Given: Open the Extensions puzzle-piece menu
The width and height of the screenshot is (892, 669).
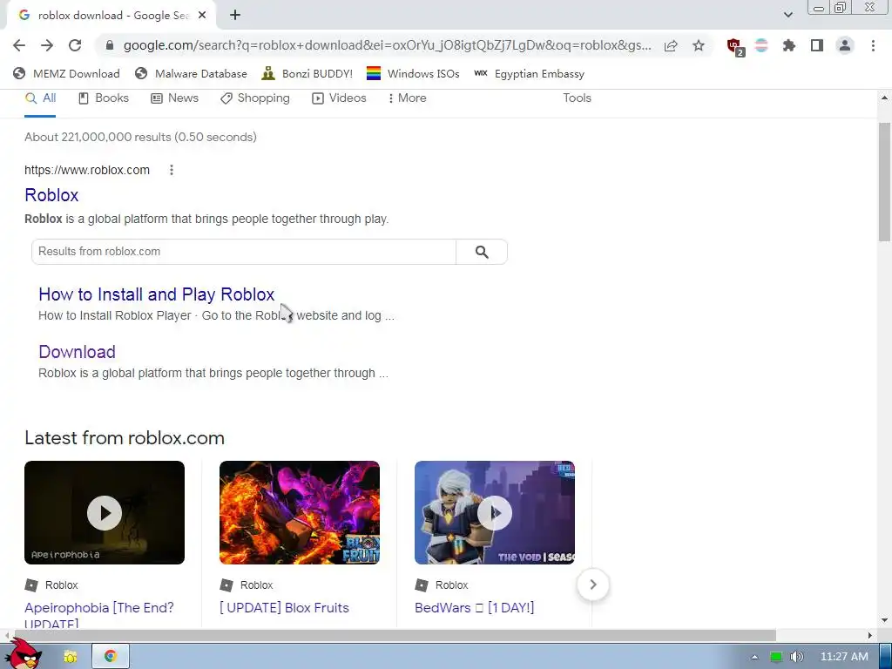Looking at the screenshot, I should coord(789,45).
